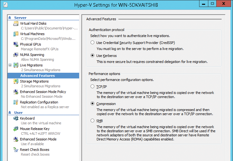Minimize the Hyper-V Settings window
The width and height of the screenshot is (233, 161).
click(204, 3)
